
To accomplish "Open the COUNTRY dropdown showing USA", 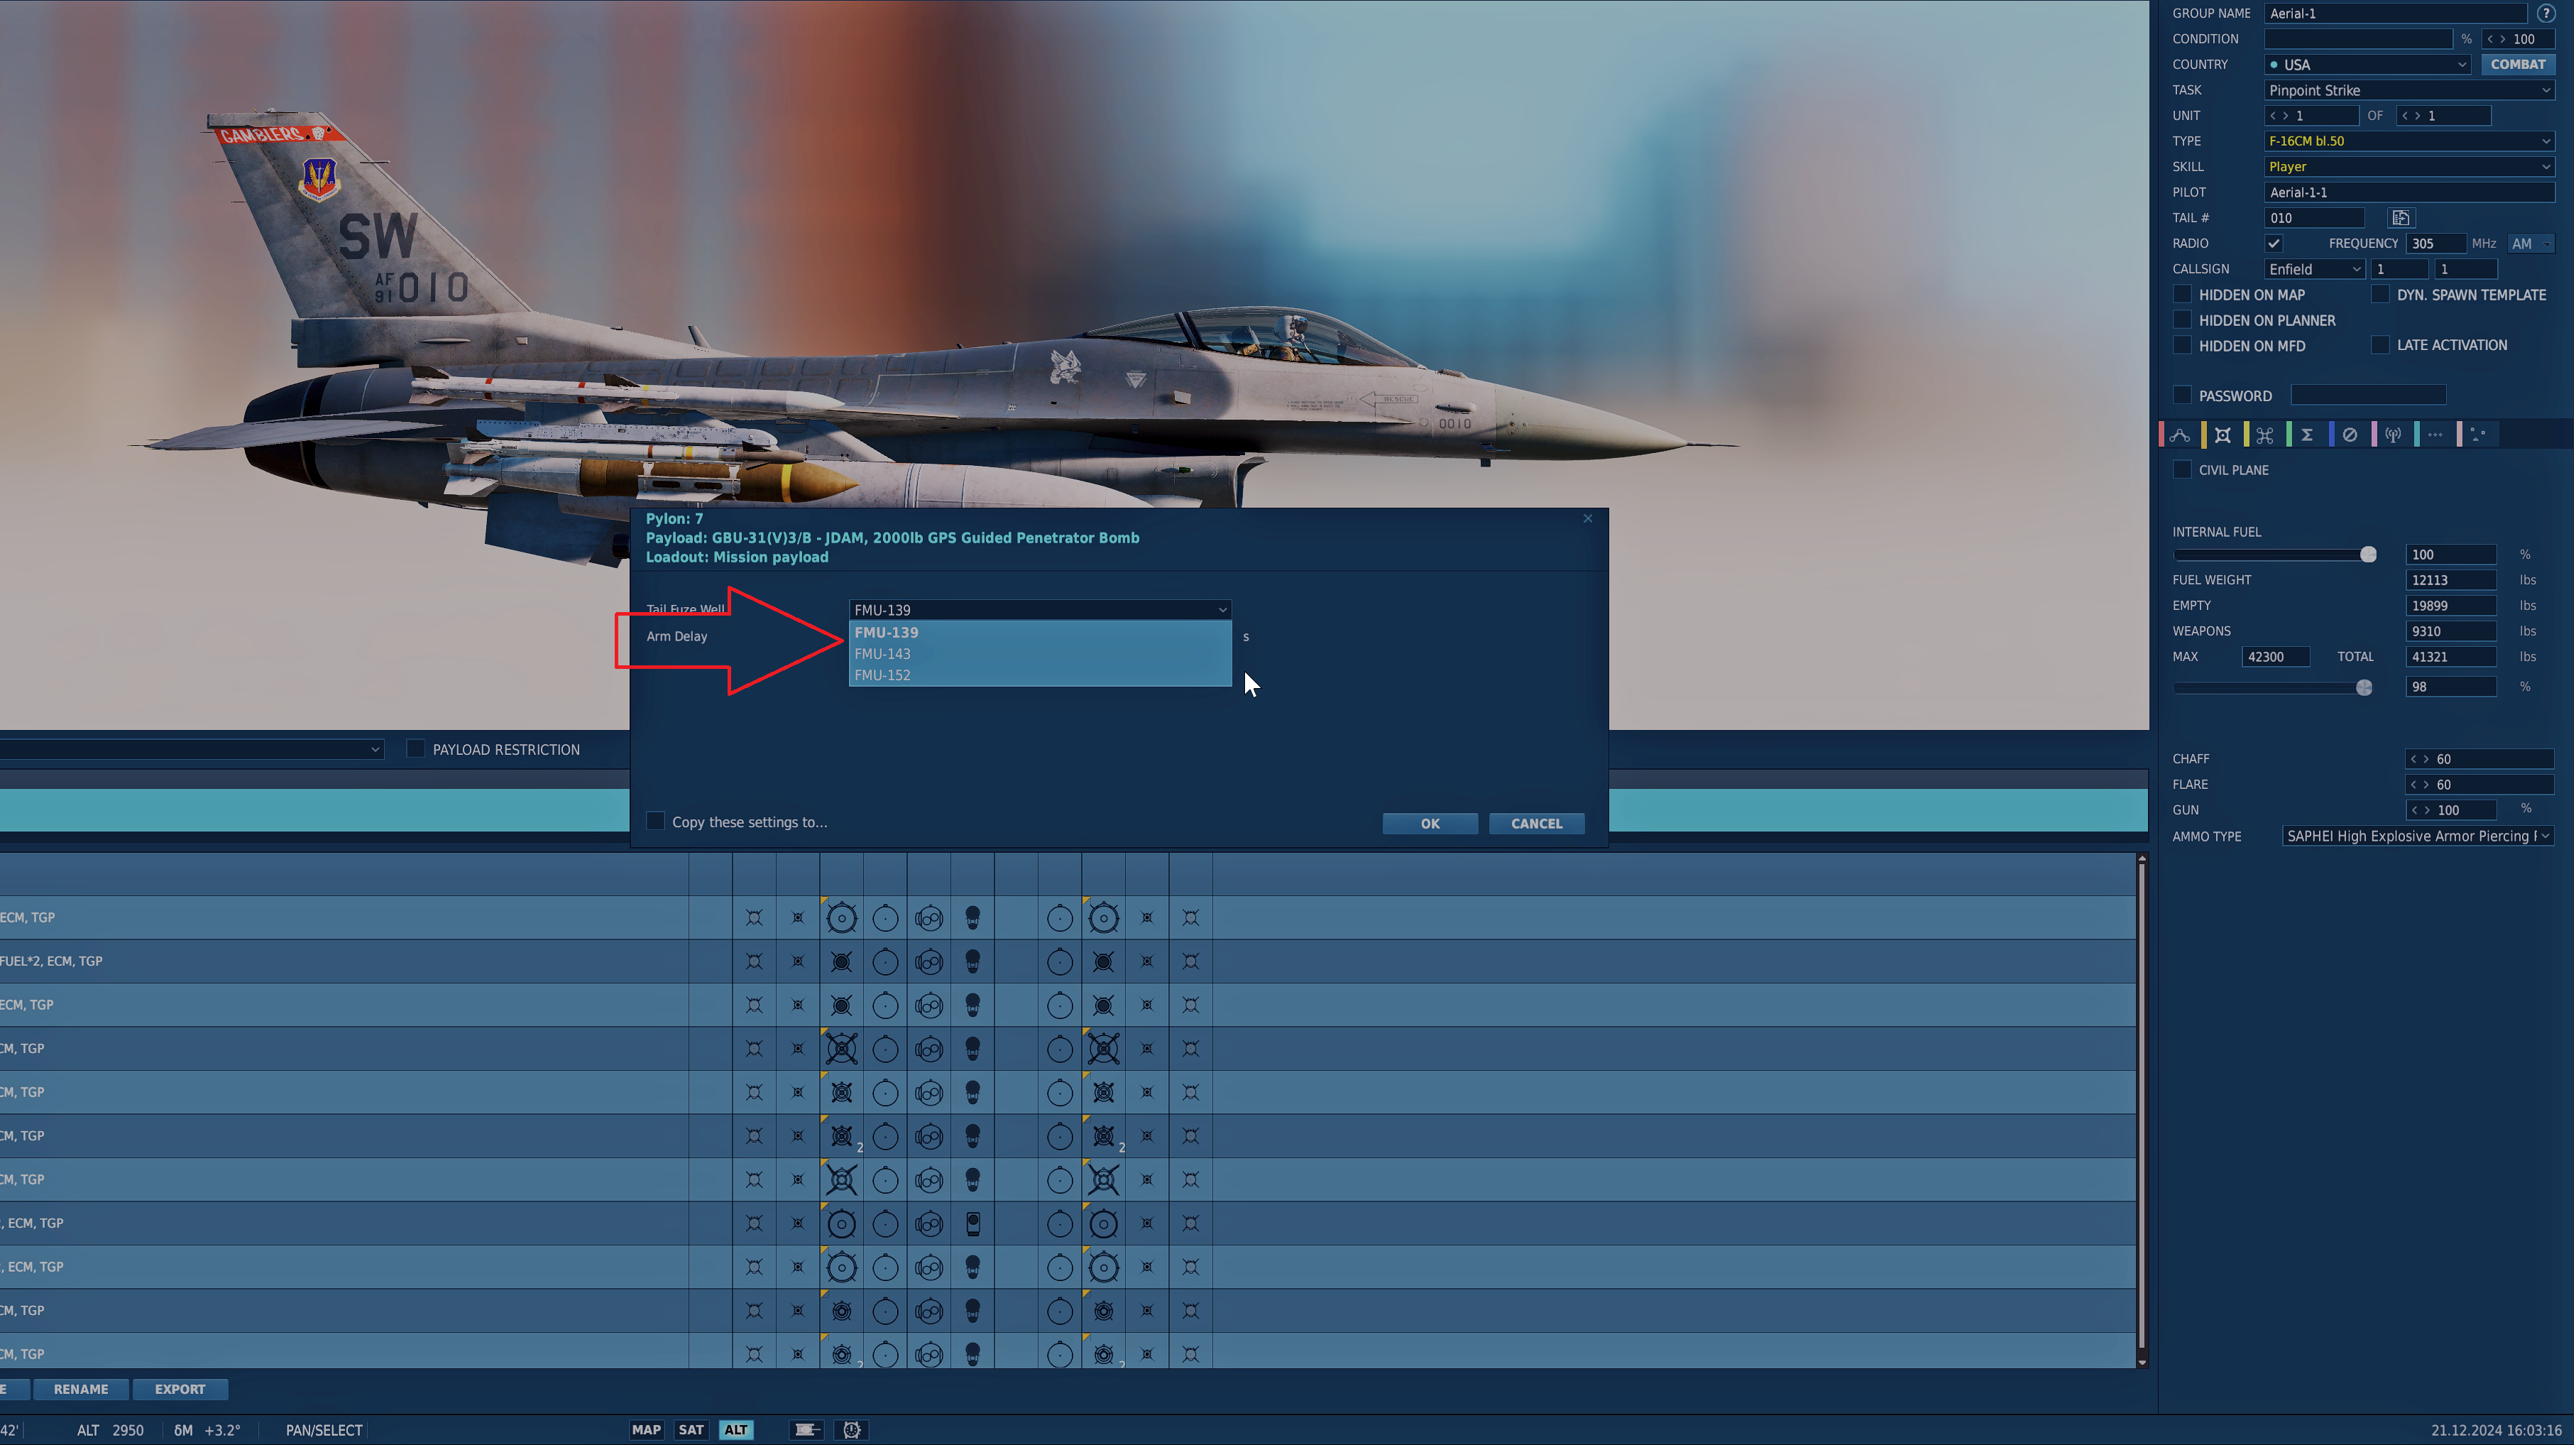I will pos(2367,64).
